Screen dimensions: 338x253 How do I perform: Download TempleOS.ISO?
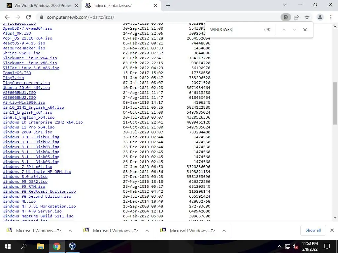tap(17, 73)
